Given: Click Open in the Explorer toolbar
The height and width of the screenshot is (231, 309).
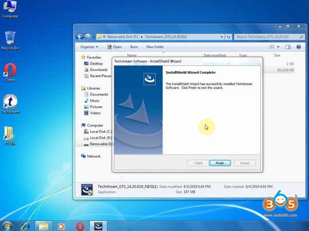Looking at the screenshot, I should pos(114,47).
